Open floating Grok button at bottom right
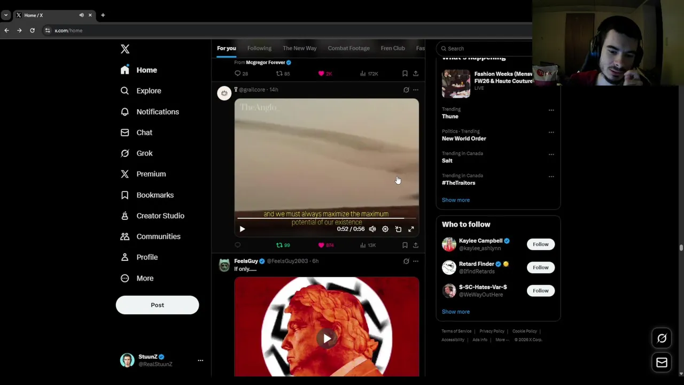The image size is (684, 385). click(662, 338)
